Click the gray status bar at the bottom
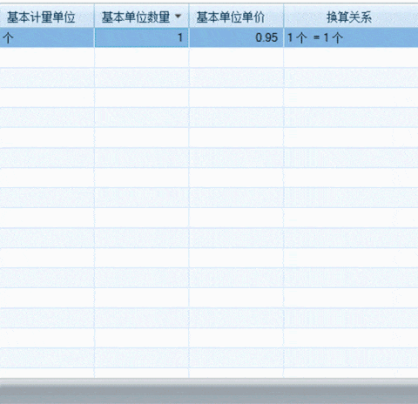Screen dimensions: 418x404 209,391
